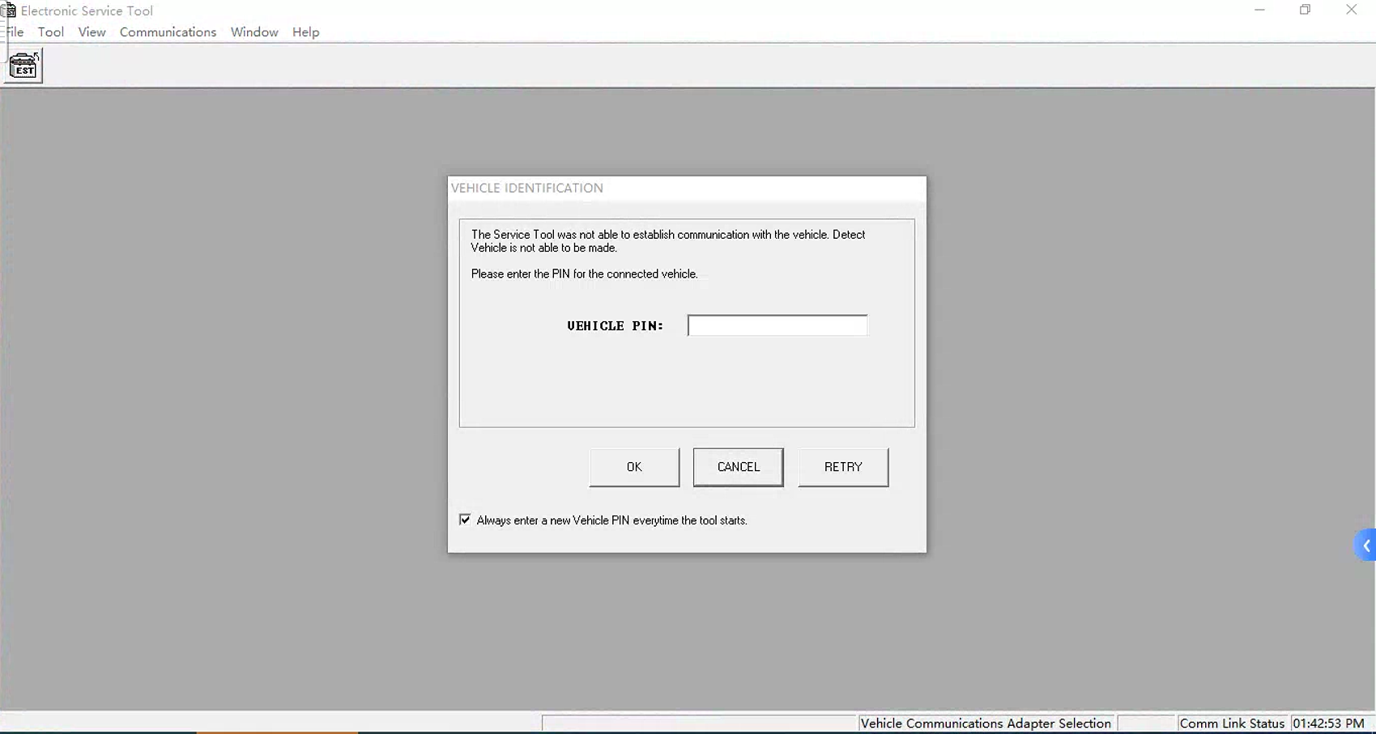Open the File menu
Screen dimensions: 1376x734
point(14,32)
